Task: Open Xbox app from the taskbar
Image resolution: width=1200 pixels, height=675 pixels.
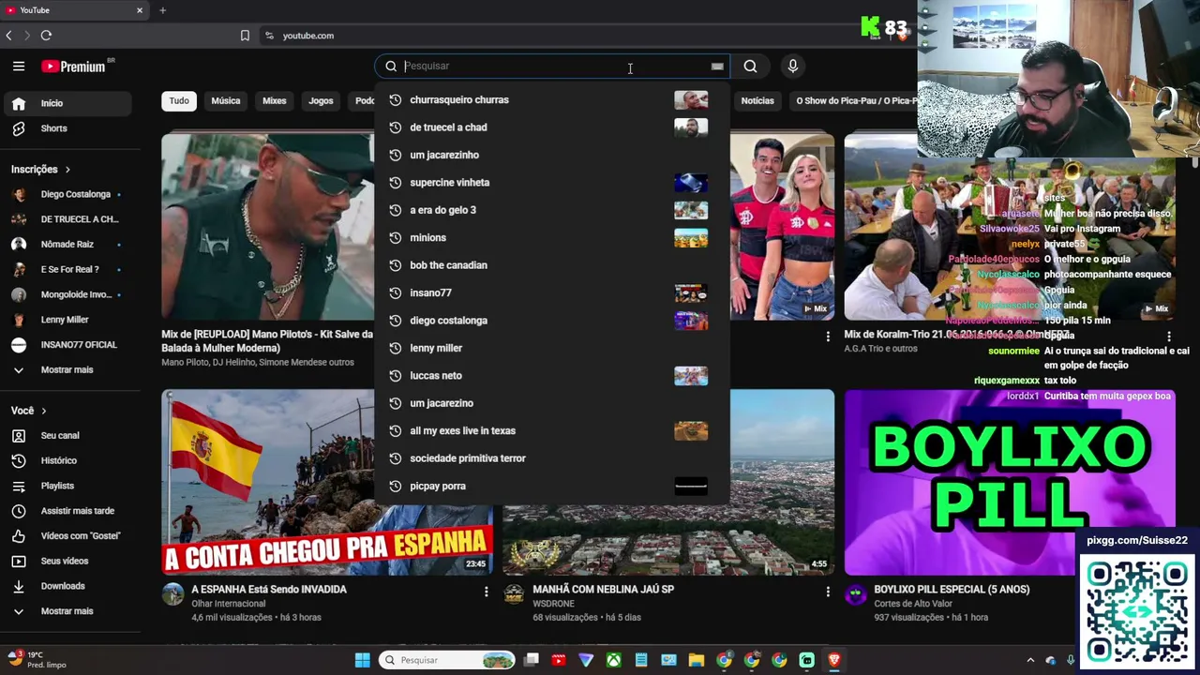Action: (613, 660)
